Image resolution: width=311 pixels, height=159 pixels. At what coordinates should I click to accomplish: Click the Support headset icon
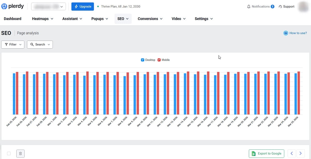coord(281,6)
